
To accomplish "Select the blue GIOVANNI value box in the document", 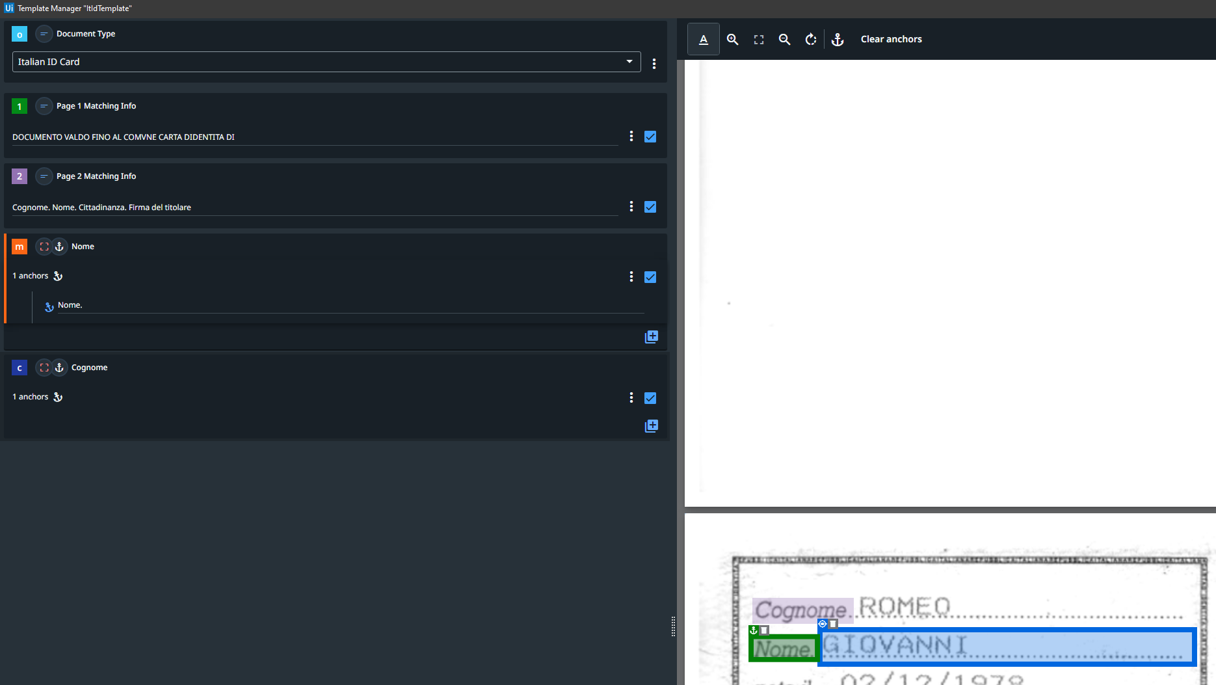I will coord(1007,647).
